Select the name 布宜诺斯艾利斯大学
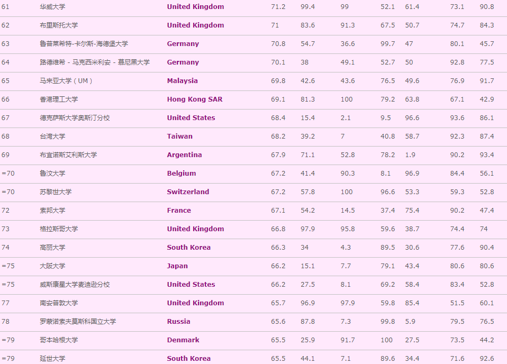Screen dimensions: 507x364 tap(68, 155)
